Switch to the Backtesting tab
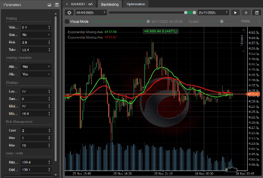Image resolution: width=263 pixels, height=178 pixels. (110, 4)
